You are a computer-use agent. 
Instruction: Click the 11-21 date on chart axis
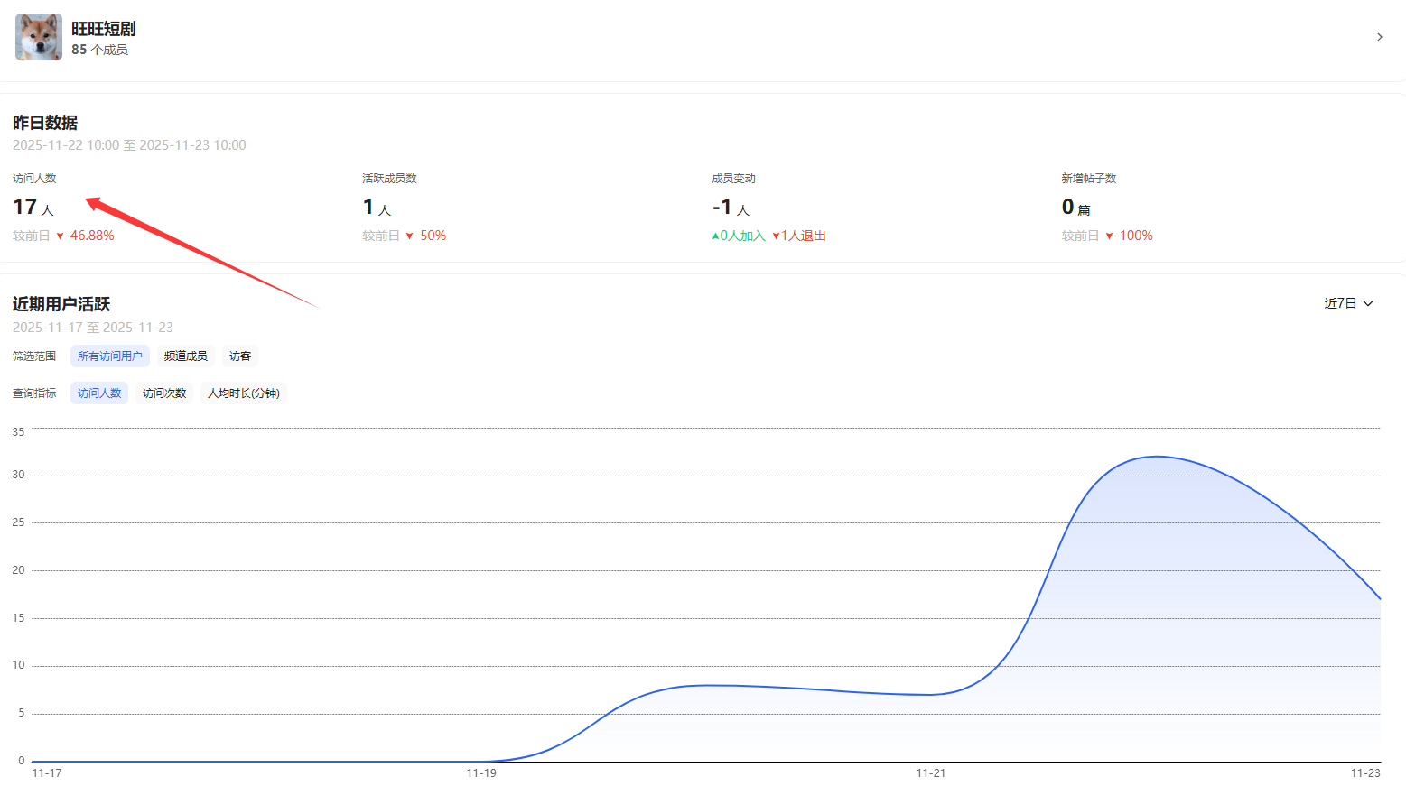click(930, 773)
